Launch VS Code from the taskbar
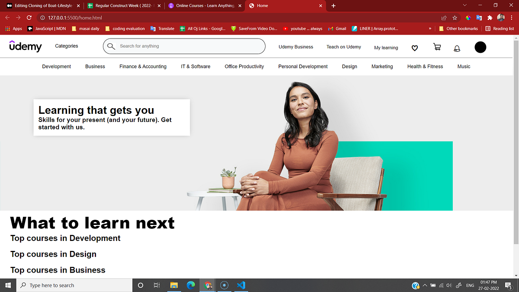 click(x=241, y=285)
